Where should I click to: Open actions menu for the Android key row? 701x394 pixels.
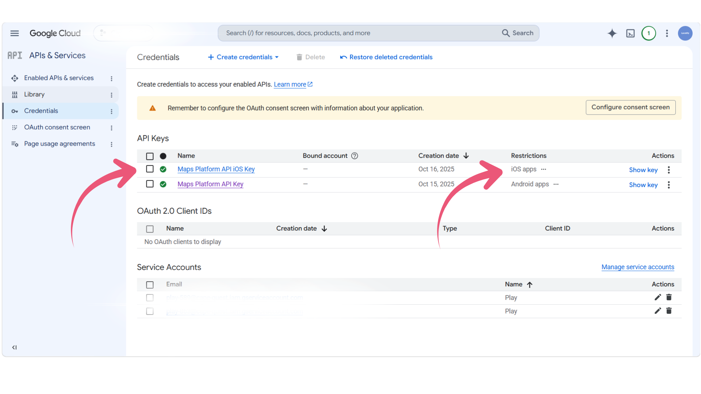tap(669, 185)
